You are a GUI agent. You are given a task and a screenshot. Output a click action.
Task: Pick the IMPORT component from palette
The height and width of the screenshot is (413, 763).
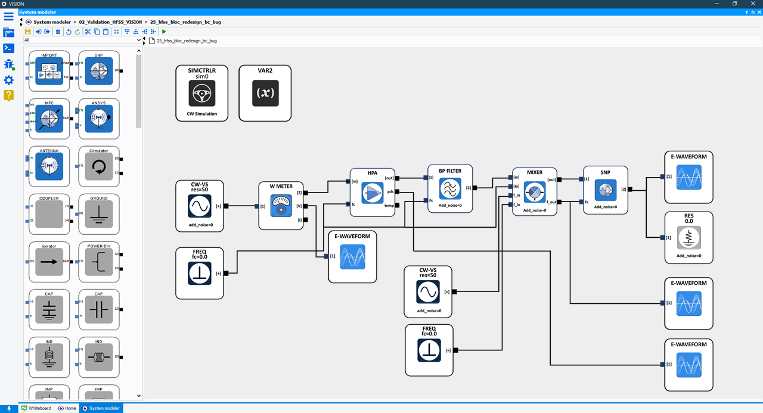pyautogui.click(x=49, y=71)
